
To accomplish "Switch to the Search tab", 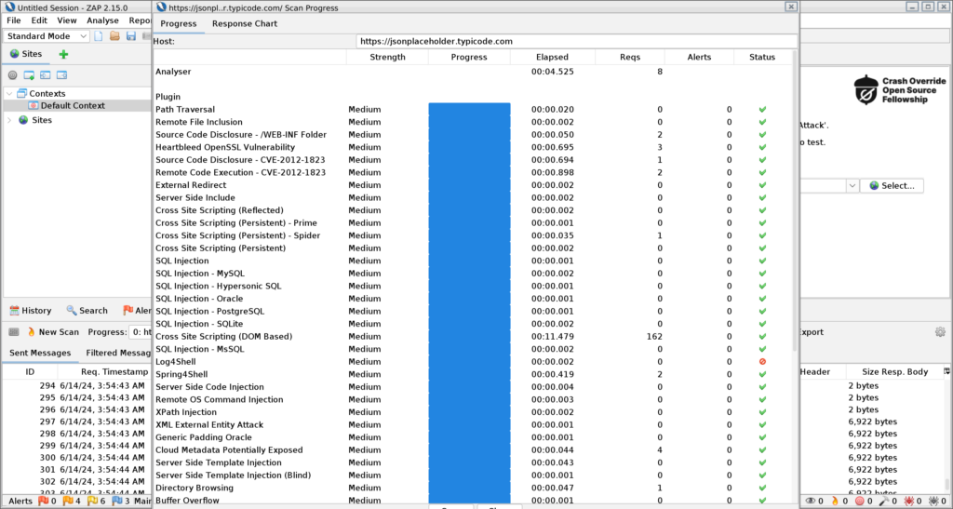I will click(x=87, y=311).
